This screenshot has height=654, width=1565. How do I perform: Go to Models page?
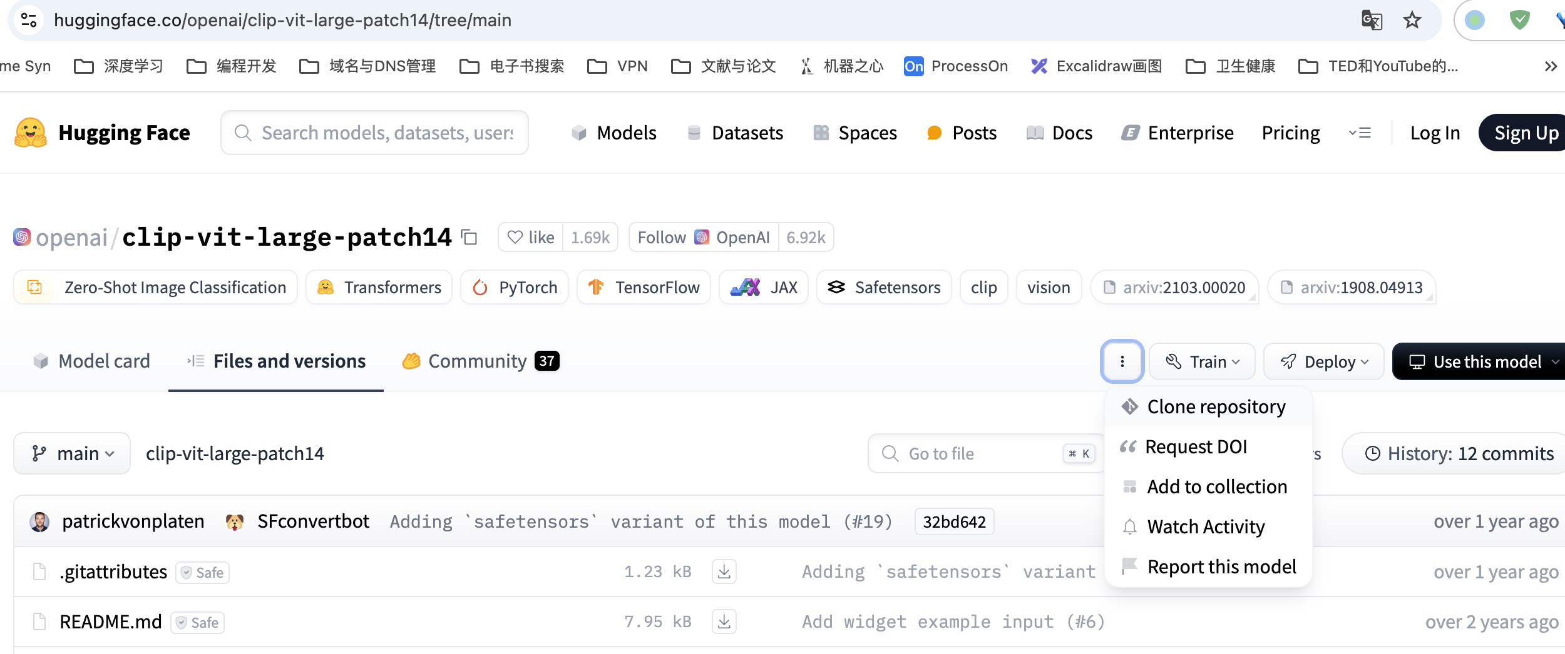pos(614,133)
